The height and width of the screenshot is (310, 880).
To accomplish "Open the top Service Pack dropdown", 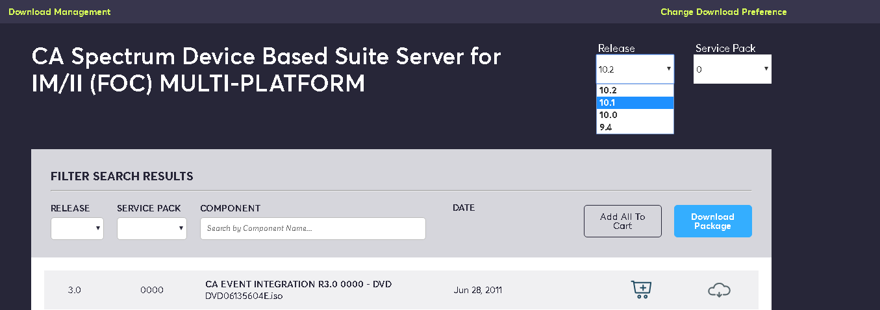I will (732, 69).
